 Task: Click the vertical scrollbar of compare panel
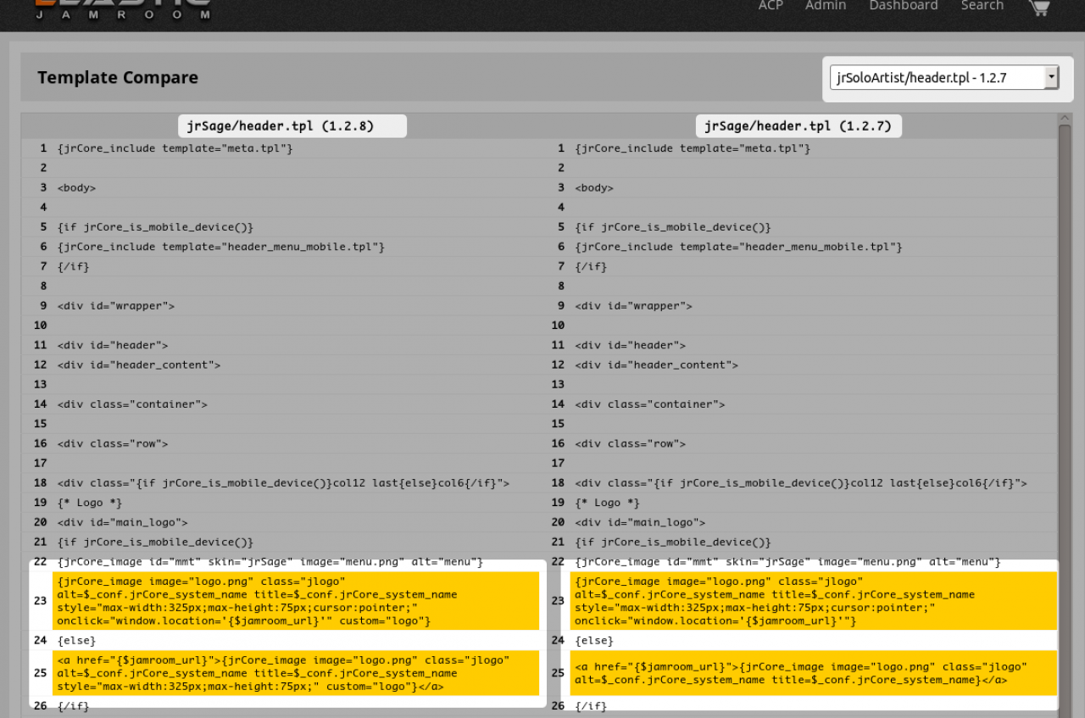[x=1065, y=339]
